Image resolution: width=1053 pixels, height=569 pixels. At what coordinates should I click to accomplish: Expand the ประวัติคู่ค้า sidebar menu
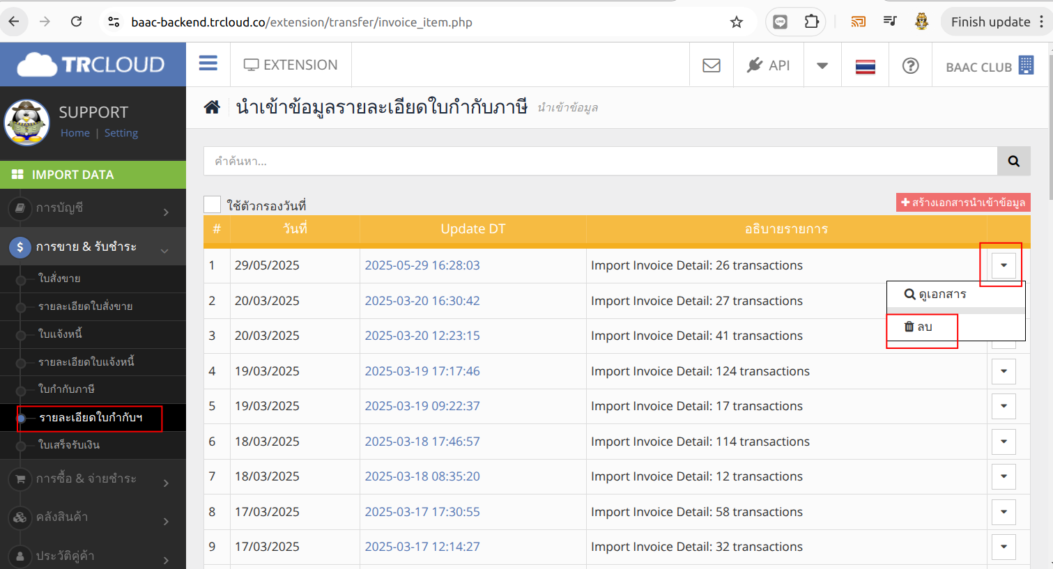[x=93, y=556]
